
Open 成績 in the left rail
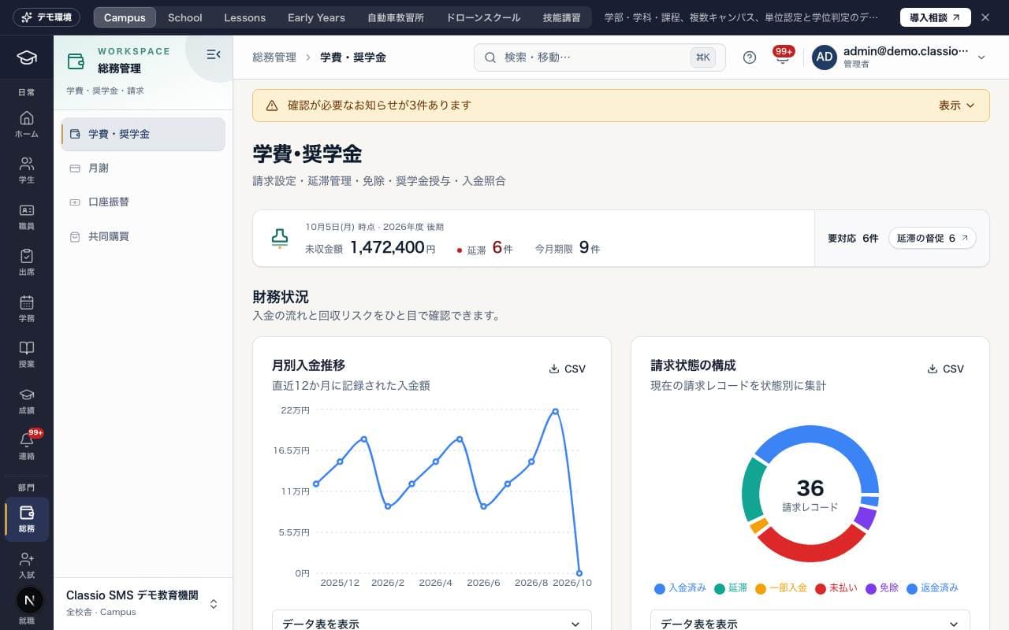27,401
